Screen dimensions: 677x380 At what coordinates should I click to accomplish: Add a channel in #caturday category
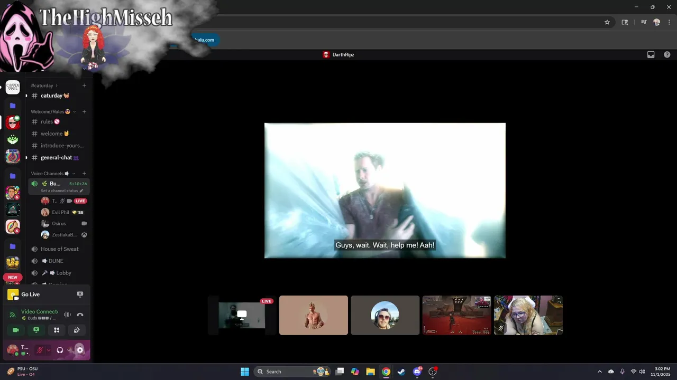click(84, 85)
